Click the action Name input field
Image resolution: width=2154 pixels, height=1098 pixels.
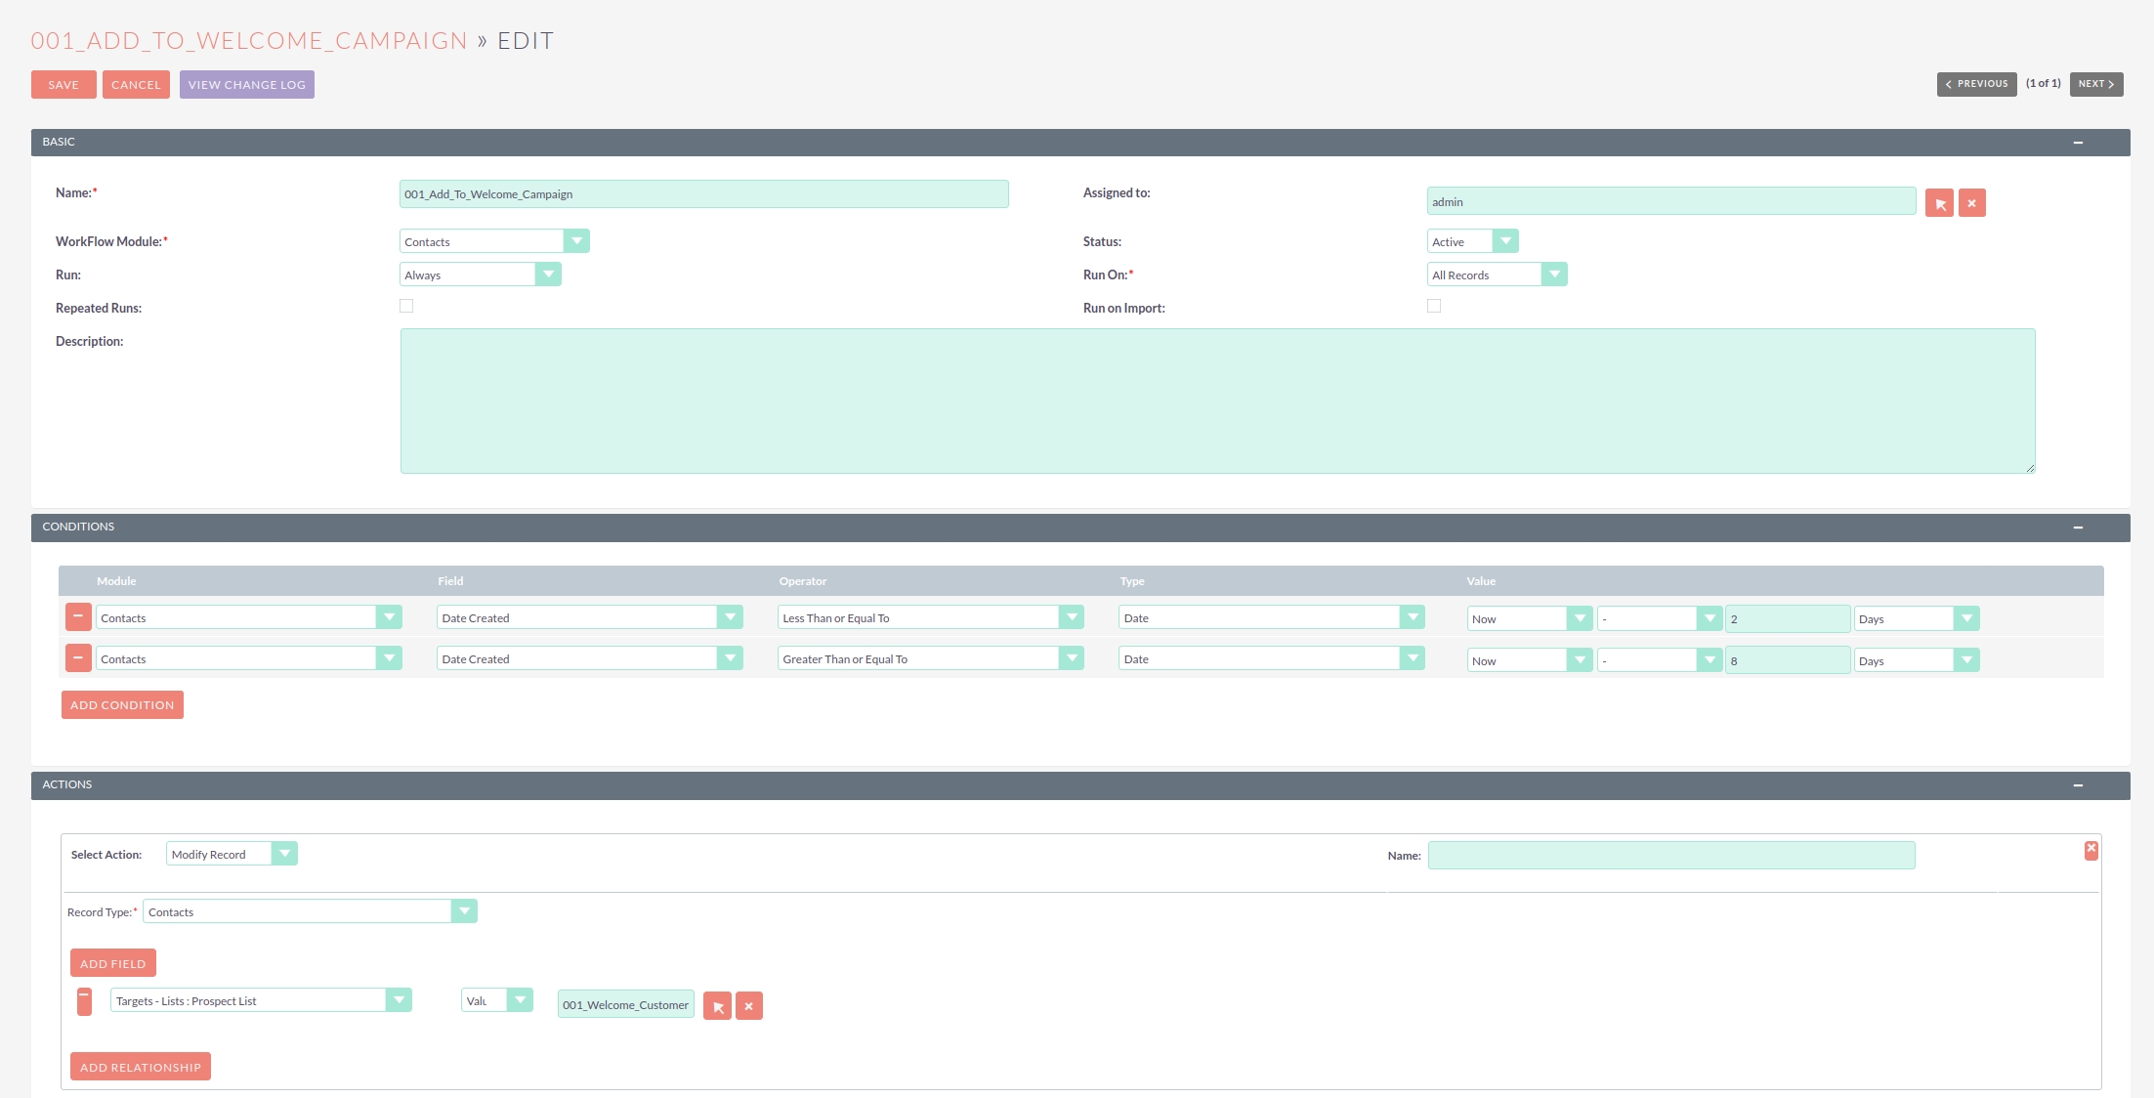click(x=1671, y=856)
